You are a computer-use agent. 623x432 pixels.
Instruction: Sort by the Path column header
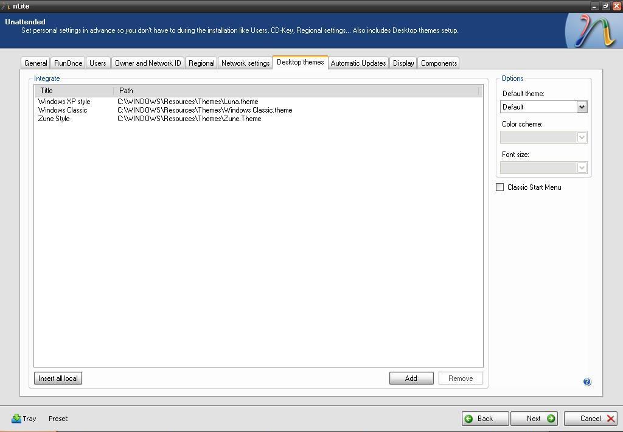296,91
